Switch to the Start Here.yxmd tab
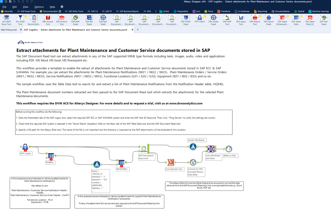Viewport: 331px width, 210px height. [9, 30]
